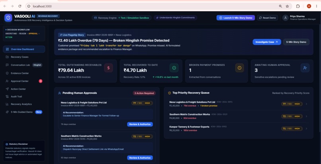Expand Southern Matrix queue row chevron
The width and height of the screenshot is (321, 164).
(307, 116)
